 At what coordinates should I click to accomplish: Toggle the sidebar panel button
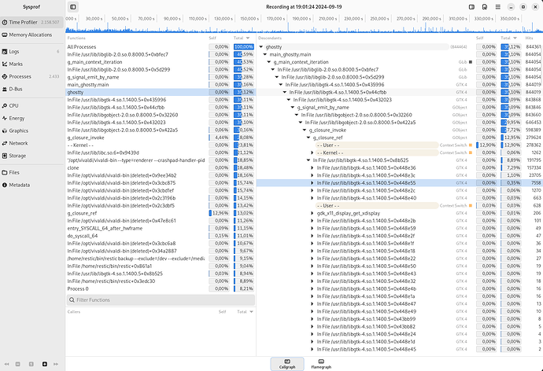[x=72, y=6]
